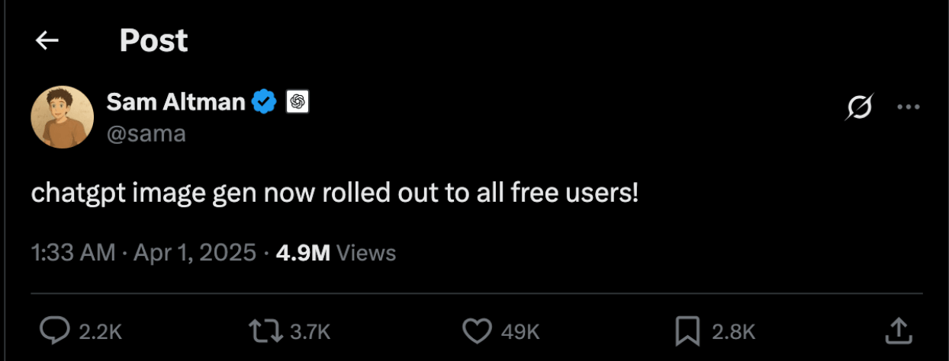
Task: Open the 1:33 AM Apr 1, 2025 timestamp
Action: coord(143,252)
